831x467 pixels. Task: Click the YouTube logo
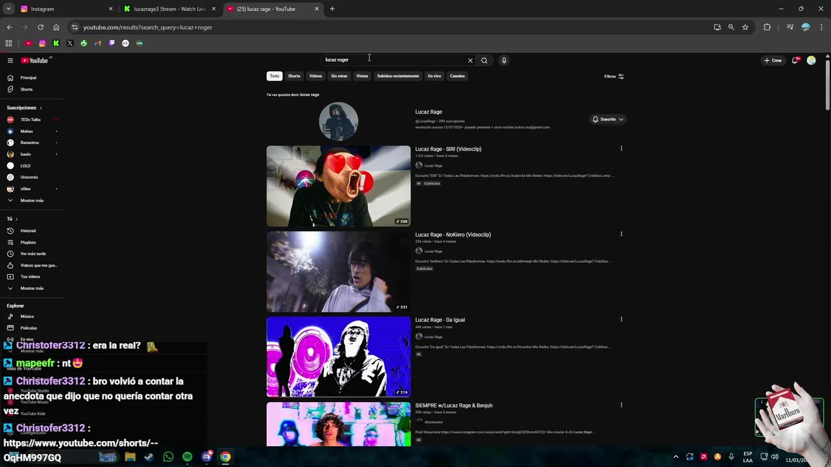point(34,60)
